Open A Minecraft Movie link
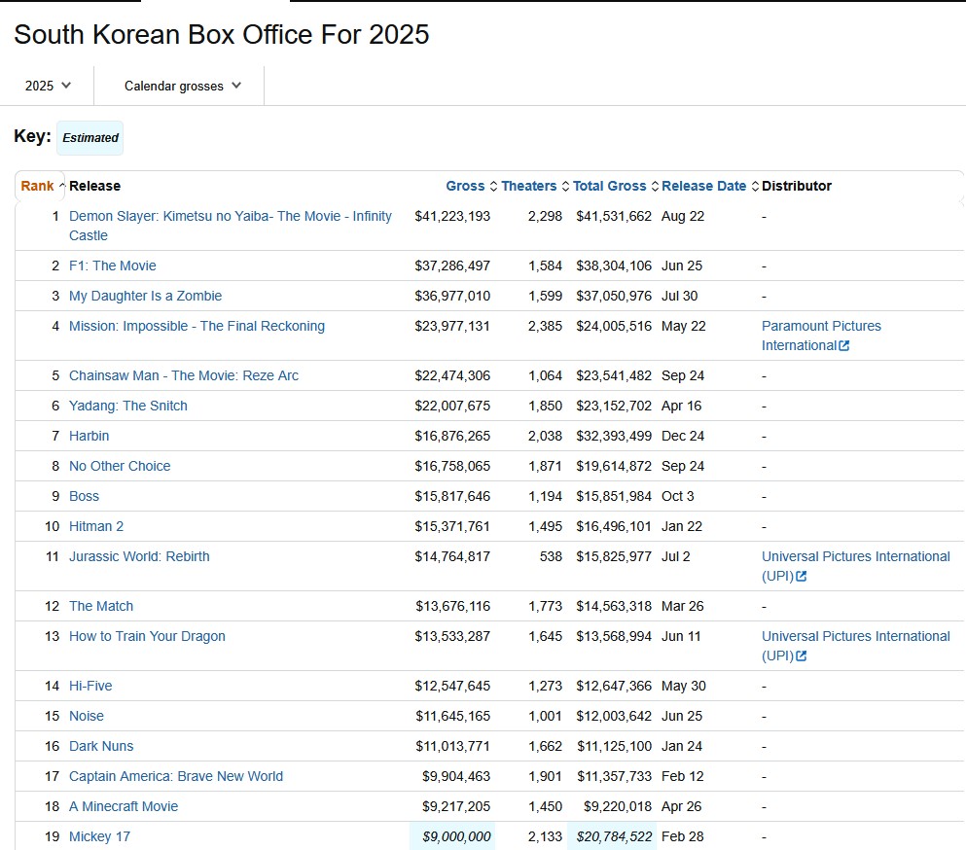 (x=124, y=807)
